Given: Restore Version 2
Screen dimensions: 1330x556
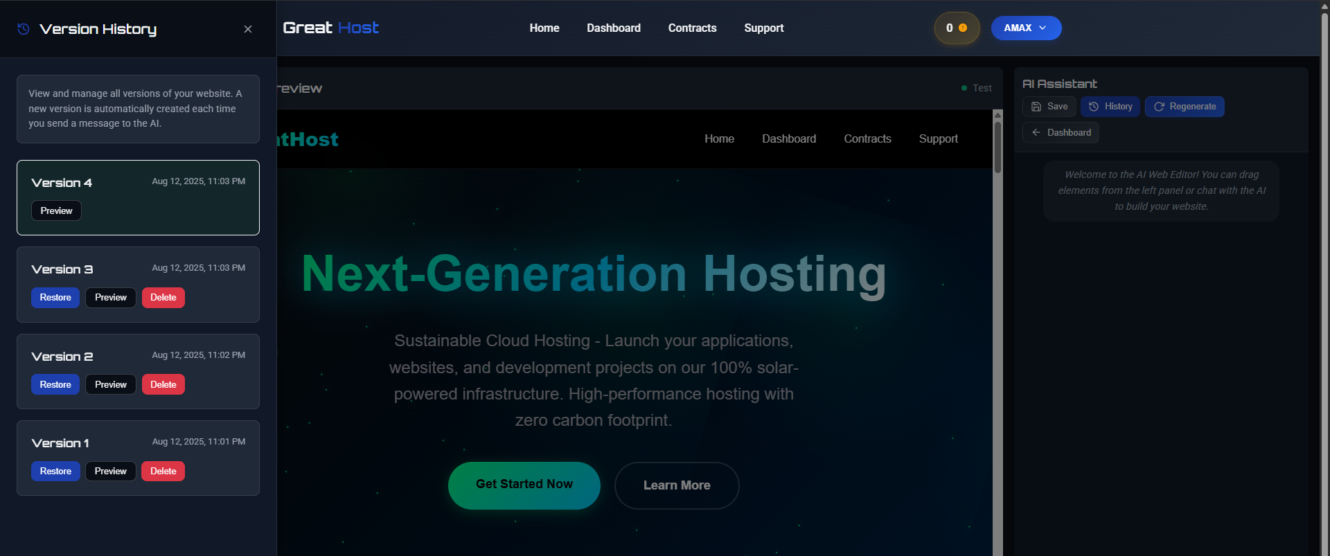Looking at the screenshot, I should pos(55,385).
